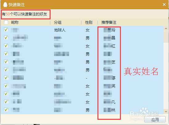Click the scrollbar up arrow
The height and width of the screenshot is (125, 169).
tap(166, 28)
